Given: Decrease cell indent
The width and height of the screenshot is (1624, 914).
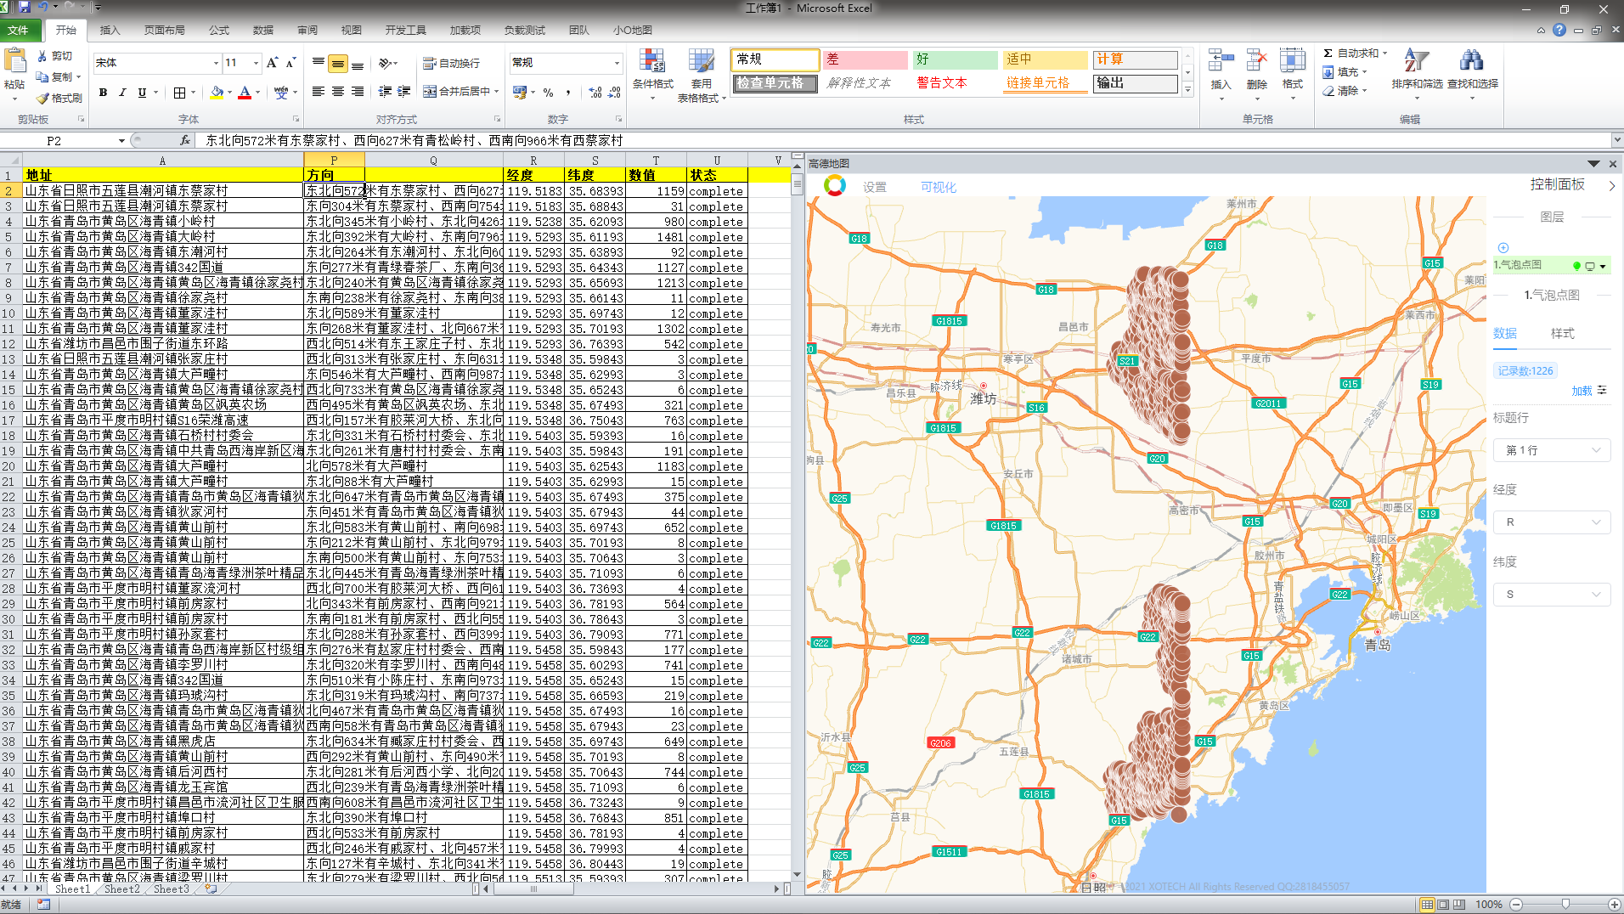Looking at the screenshot, I should [385, 92].
